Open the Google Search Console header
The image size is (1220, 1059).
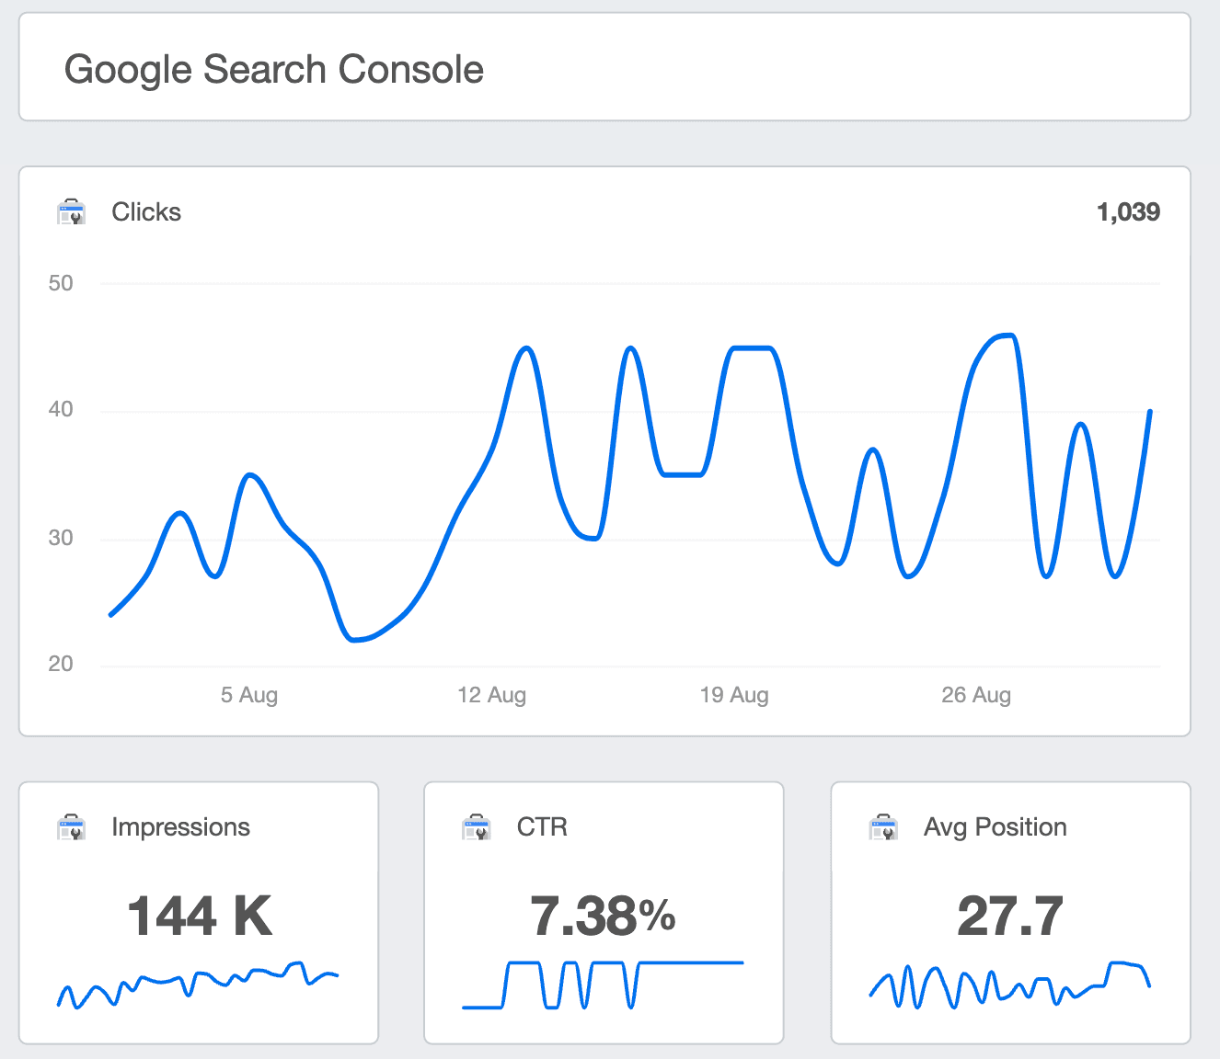pos(274,68)
